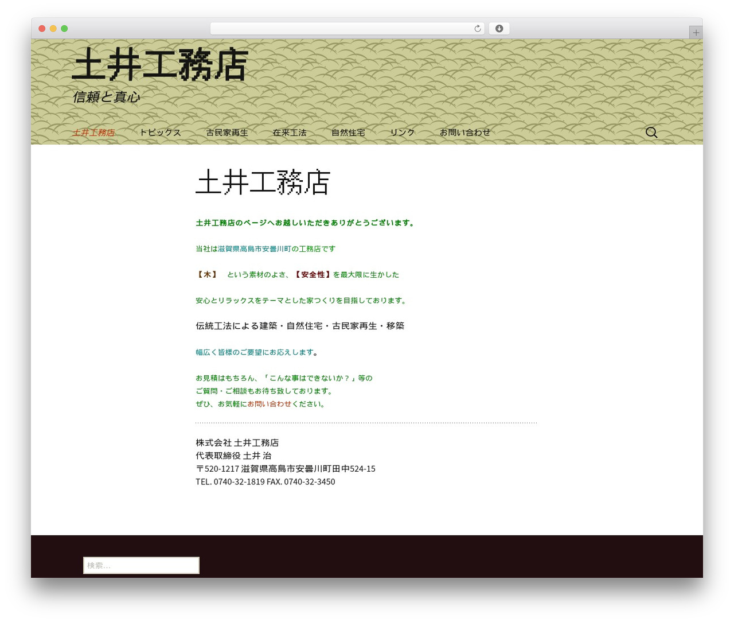Click the address line 〒520-1217
The image size is (734, 622).
point(286,469)
